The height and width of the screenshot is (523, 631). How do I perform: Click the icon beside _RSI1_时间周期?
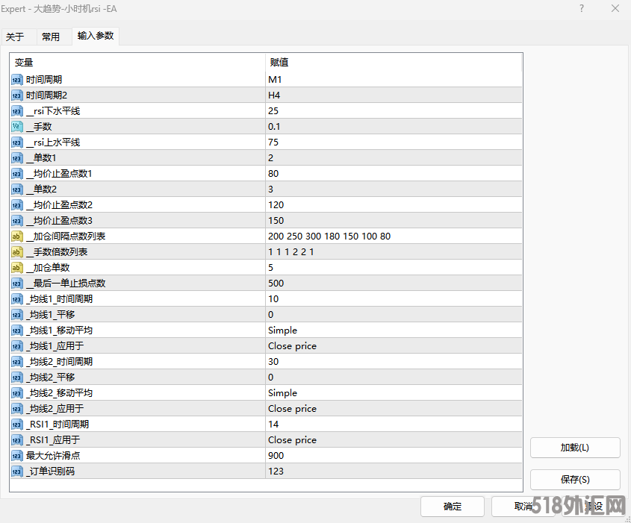click(17, 425)
